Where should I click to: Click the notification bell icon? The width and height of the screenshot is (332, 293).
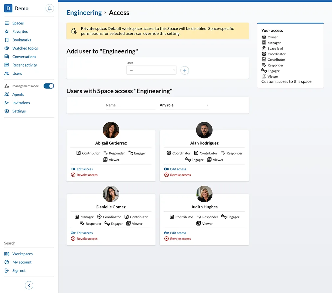(50, 8)
